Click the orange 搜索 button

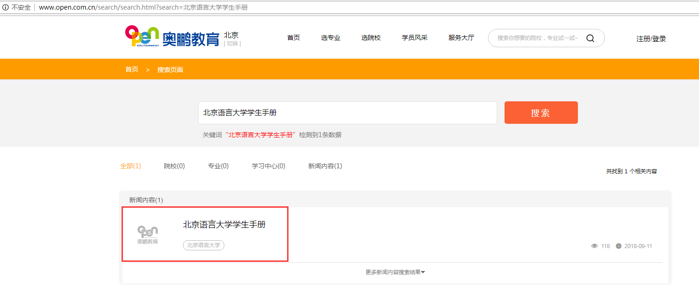(541, 112)
